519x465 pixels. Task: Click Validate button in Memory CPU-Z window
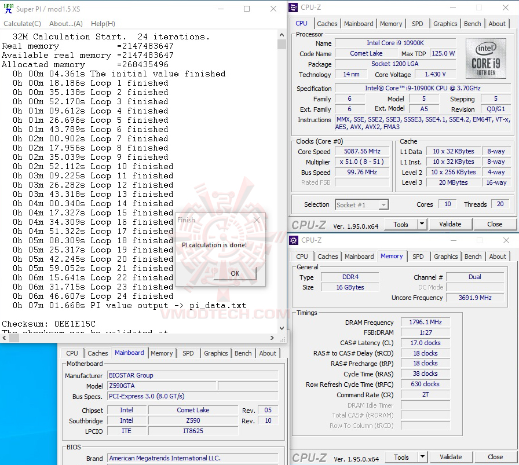(x=451, y=457)
